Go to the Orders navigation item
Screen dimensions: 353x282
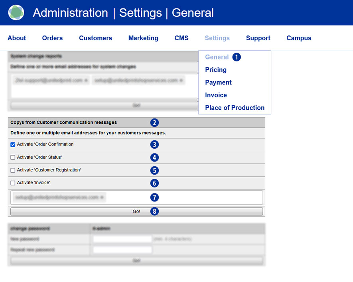52,38
